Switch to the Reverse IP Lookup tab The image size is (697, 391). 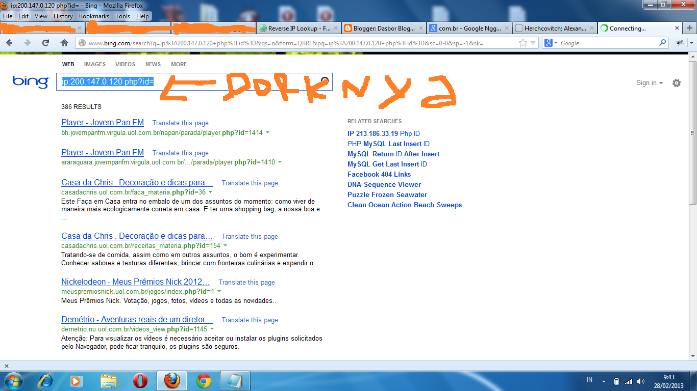pyautogui.click(x=298, y=29)
